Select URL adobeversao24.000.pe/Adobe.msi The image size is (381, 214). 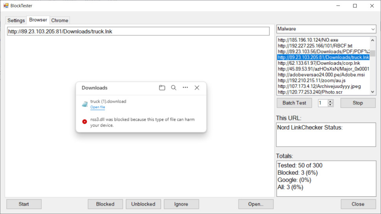323,75
